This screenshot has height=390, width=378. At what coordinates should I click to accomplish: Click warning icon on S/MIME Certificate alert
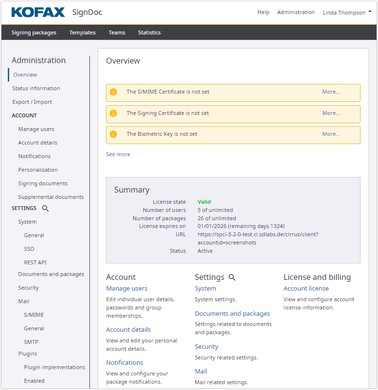(x=113, y=92)
